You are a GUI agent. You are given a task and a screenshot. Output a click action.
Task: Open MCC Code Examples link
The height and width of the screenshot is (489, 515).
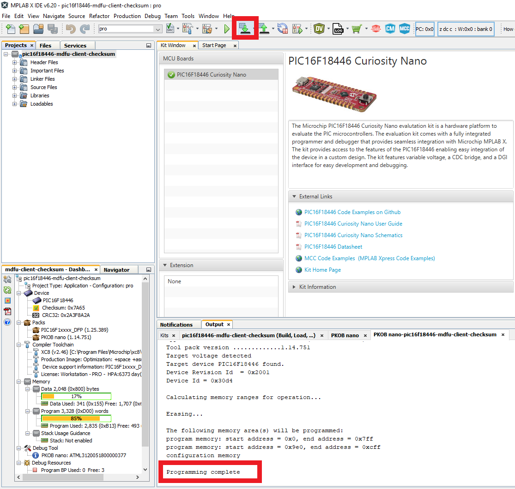pyautogui.click(x=370, y=258)
